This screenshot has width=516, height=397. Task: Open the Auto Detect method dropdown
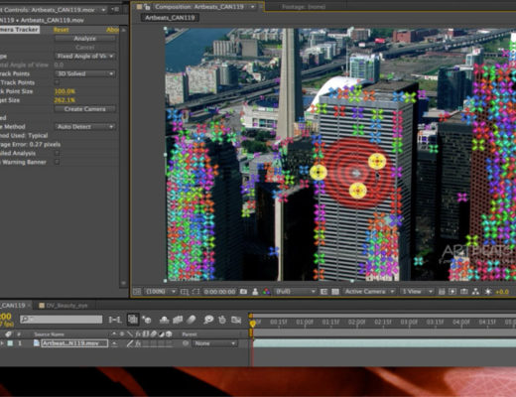point(85,126)
